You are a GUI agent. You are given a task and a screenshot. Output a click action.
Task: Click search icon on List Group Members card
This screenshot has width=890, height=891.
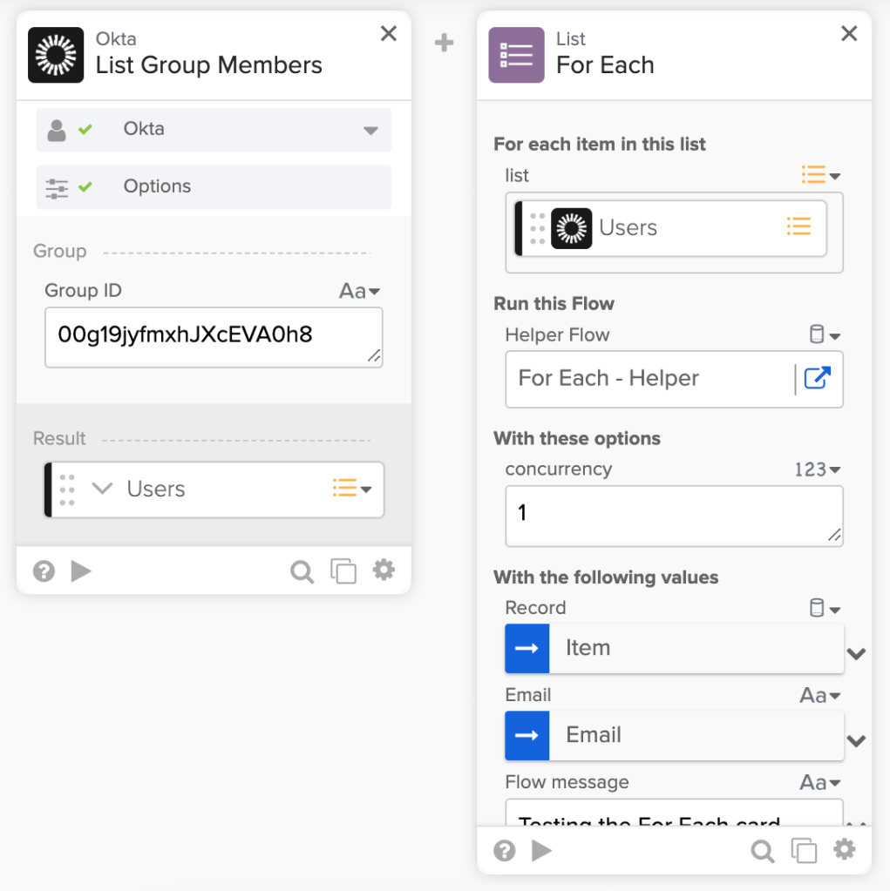(x=302, y=571)
